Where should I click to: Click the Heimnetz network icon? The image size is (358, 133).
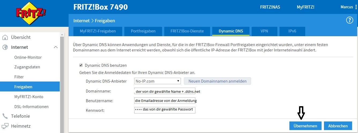point(5,126)
